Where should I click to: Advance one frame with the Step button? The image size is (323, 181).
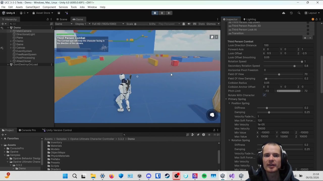click(169, 13)
